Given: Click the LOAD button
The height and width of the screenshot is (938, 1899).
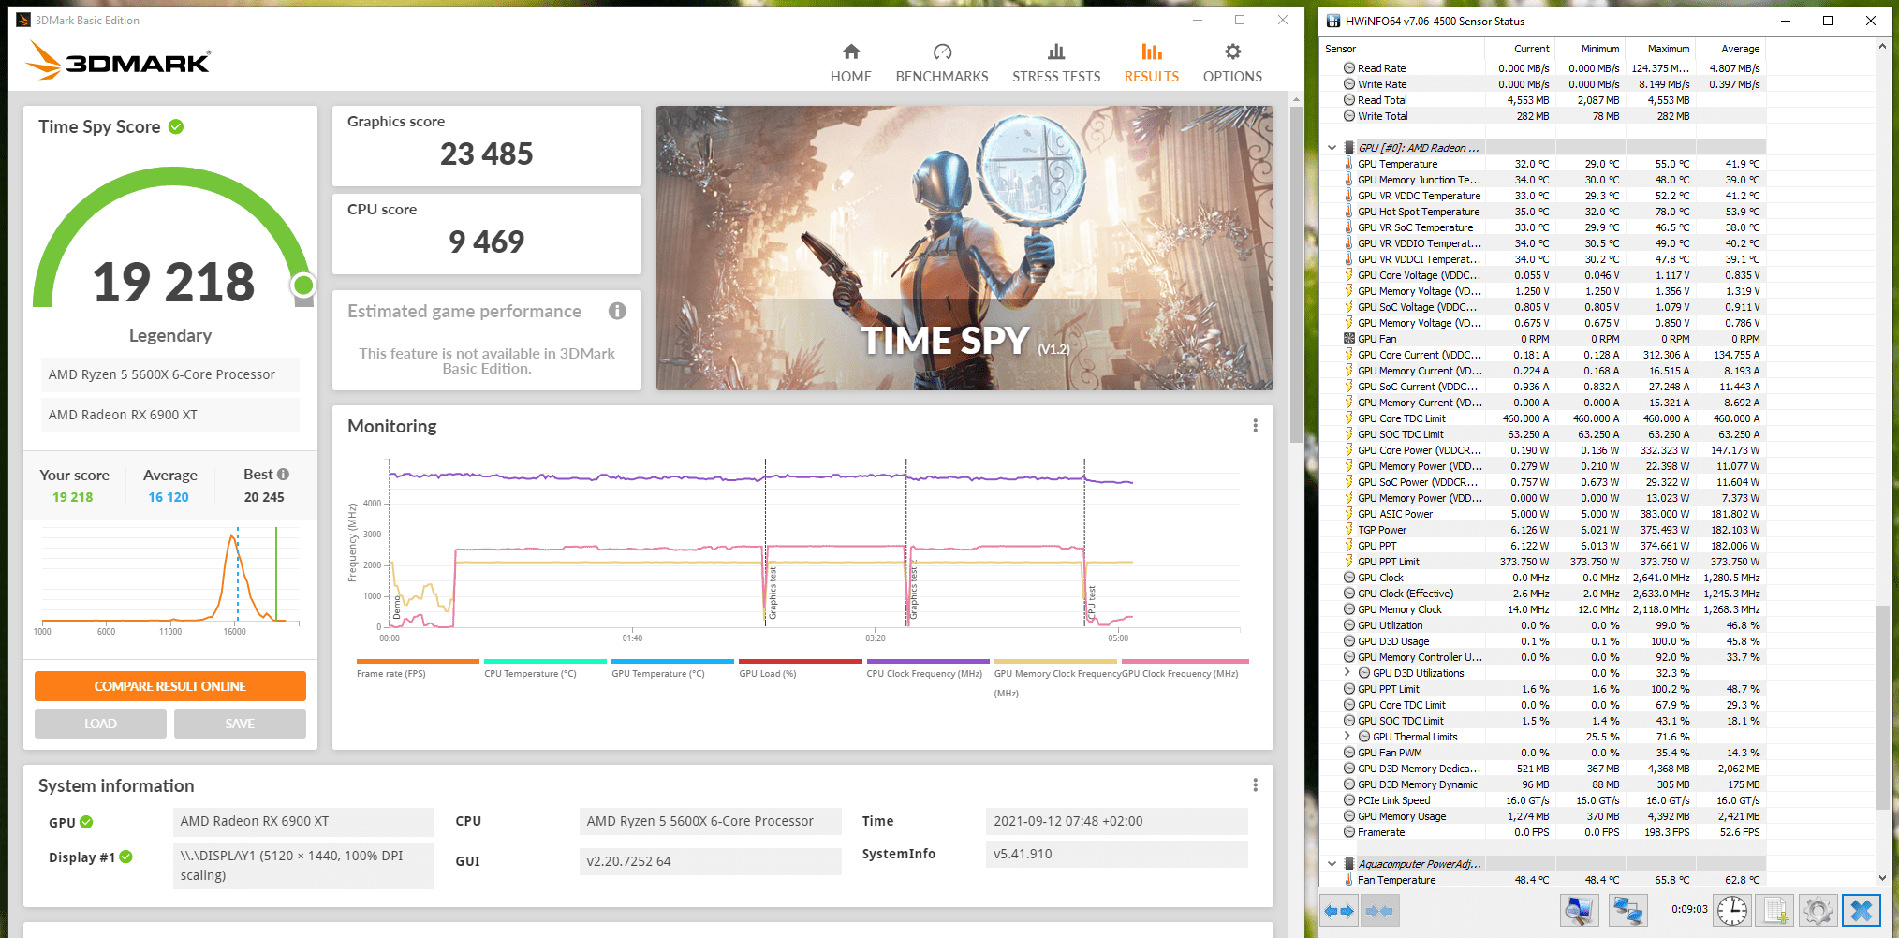Looking at the screenshot, I should pyautogui.click(x=100, y=724).
